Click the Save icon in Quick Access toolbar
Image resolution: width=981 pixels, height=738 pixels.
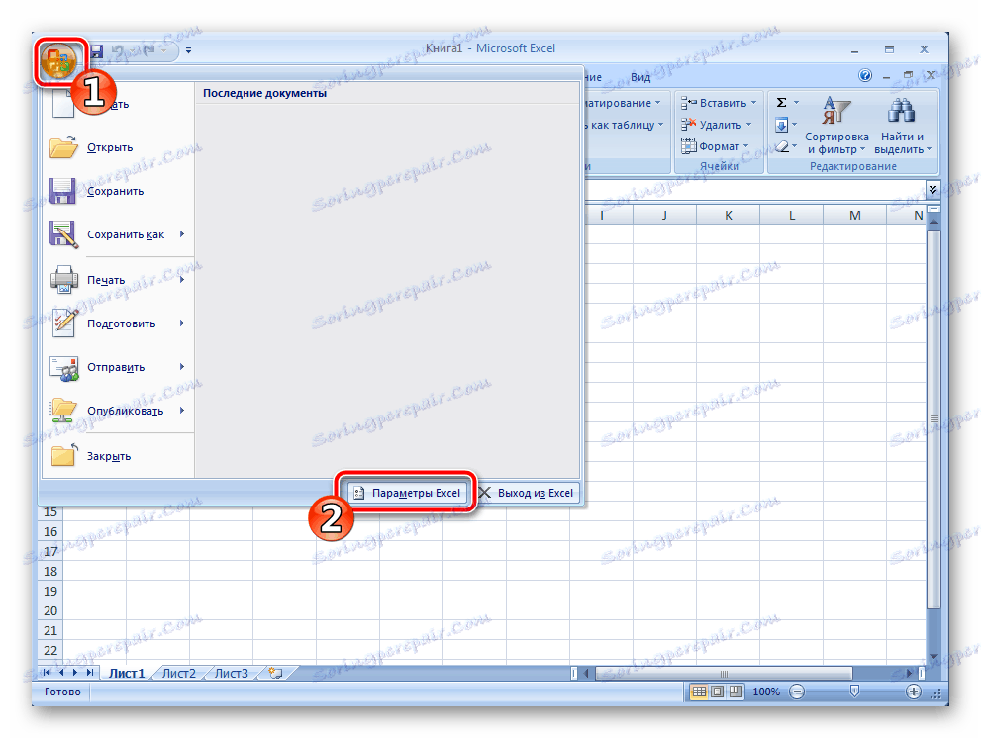tap(96, 51)
